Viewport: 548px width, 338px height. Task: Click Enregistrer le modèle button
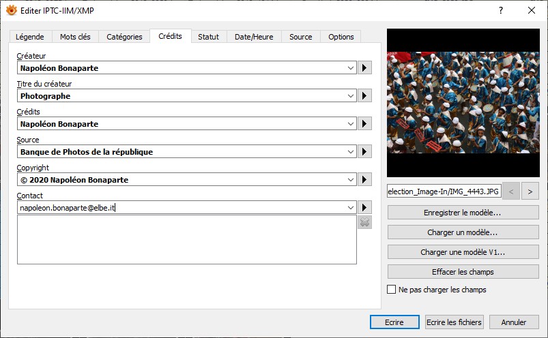[463, 213]
